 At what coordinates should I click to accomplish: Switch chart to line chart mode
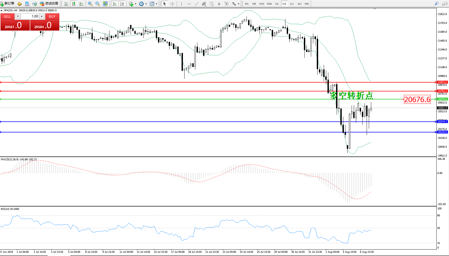[x=81, y=4]
